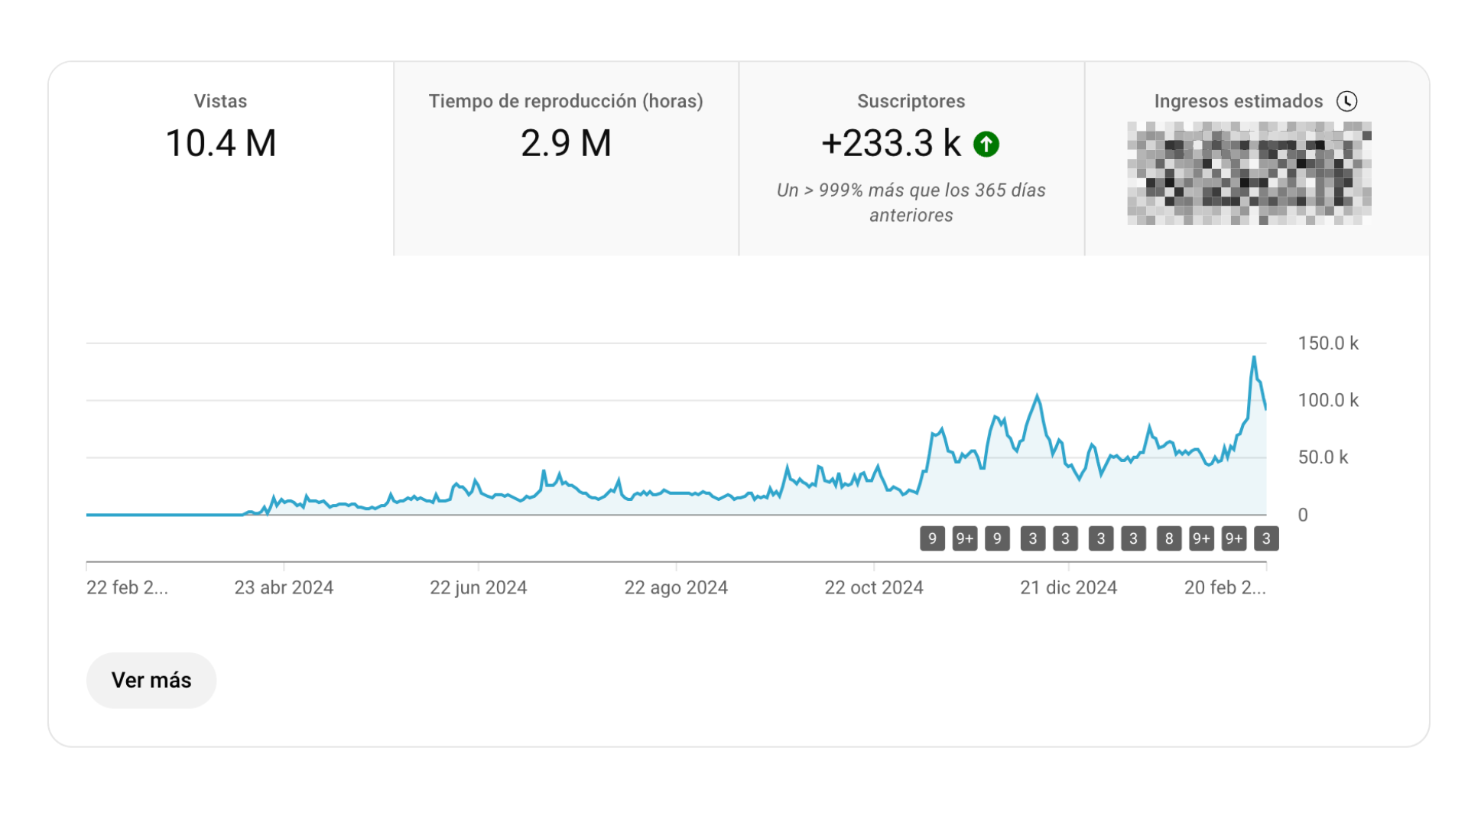Viewport: 1468px width, 826px height.
Task: Click the highest peak of the blue chart line
Action: (x=1254, y=357)
